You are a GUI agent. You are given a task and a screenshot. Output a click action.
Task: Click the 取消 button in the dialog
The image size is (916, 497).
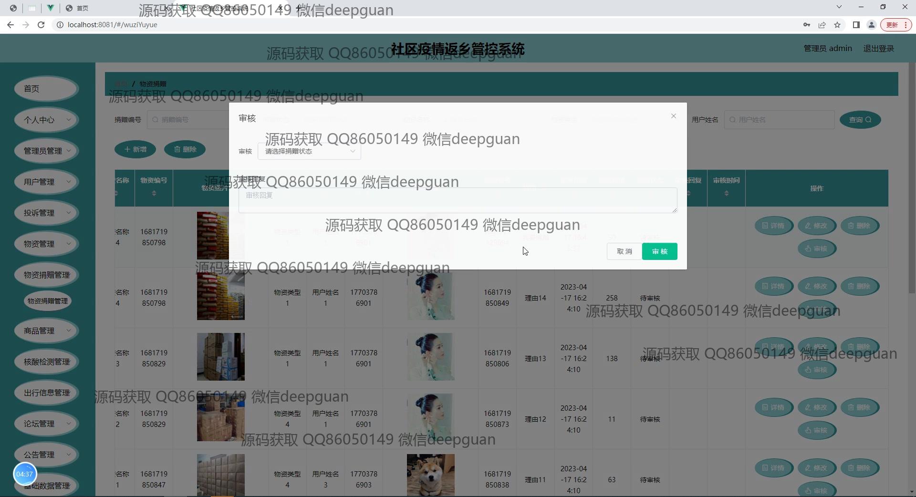624,251
